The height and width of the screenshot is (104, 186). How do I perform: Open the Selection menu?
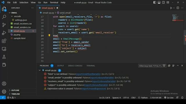(x=24, y=3)
